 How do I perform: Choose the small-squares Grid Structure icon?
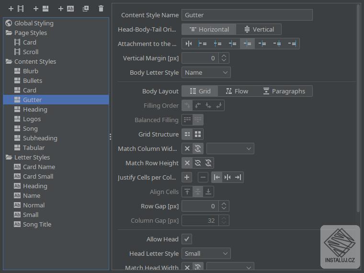point(187,134)
